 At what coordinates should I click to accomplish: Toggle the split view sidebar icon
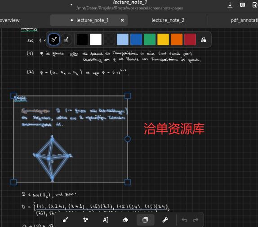[242, 5]
